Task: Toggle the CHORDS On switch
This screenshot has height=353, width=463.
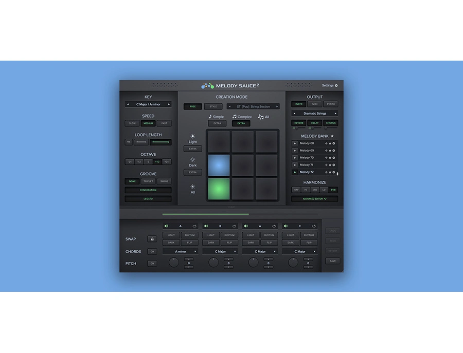Action: coord(152,252)
